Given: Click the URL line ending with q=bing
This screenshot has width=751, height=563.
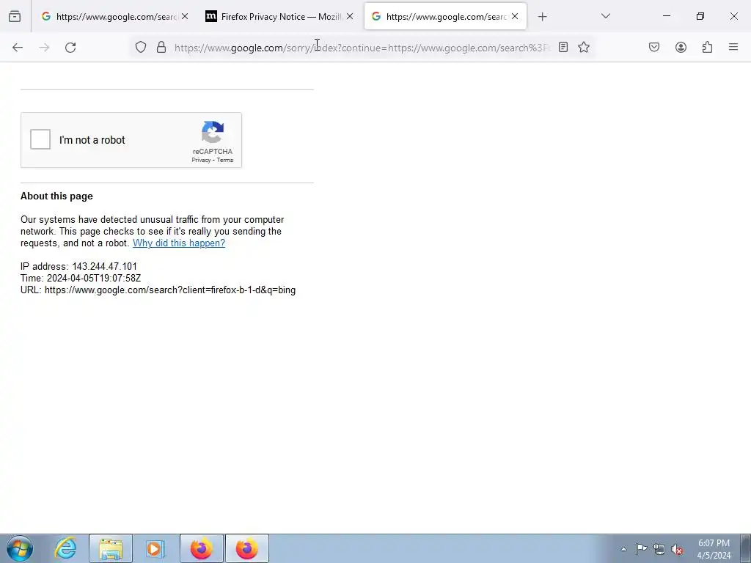Looking at the screenshot, I should [158, 290].
